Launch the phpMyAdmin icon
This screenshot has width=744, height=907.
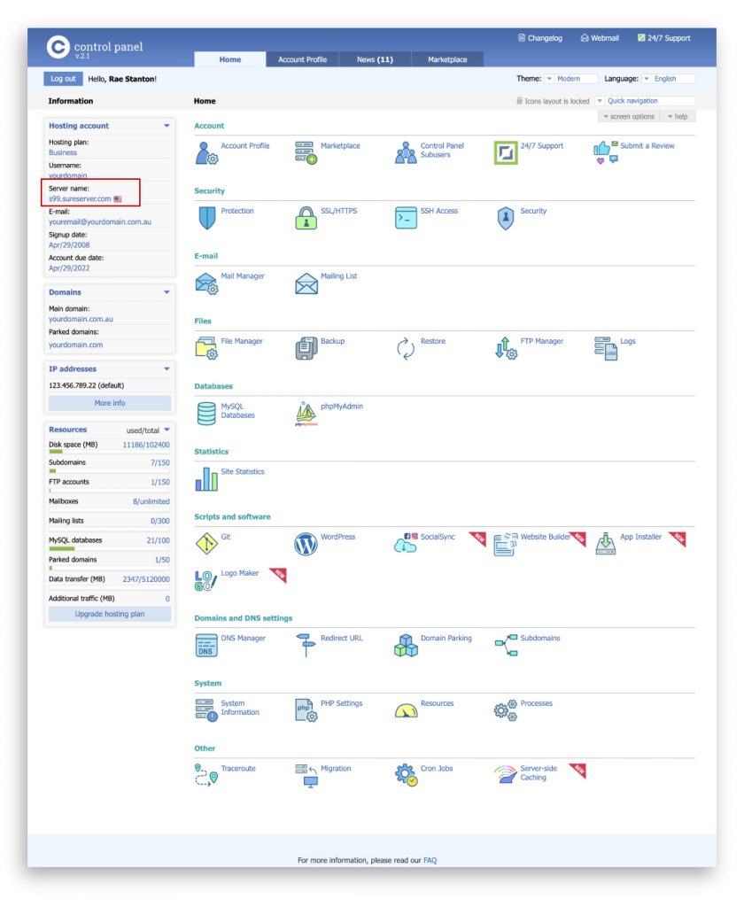306,414
